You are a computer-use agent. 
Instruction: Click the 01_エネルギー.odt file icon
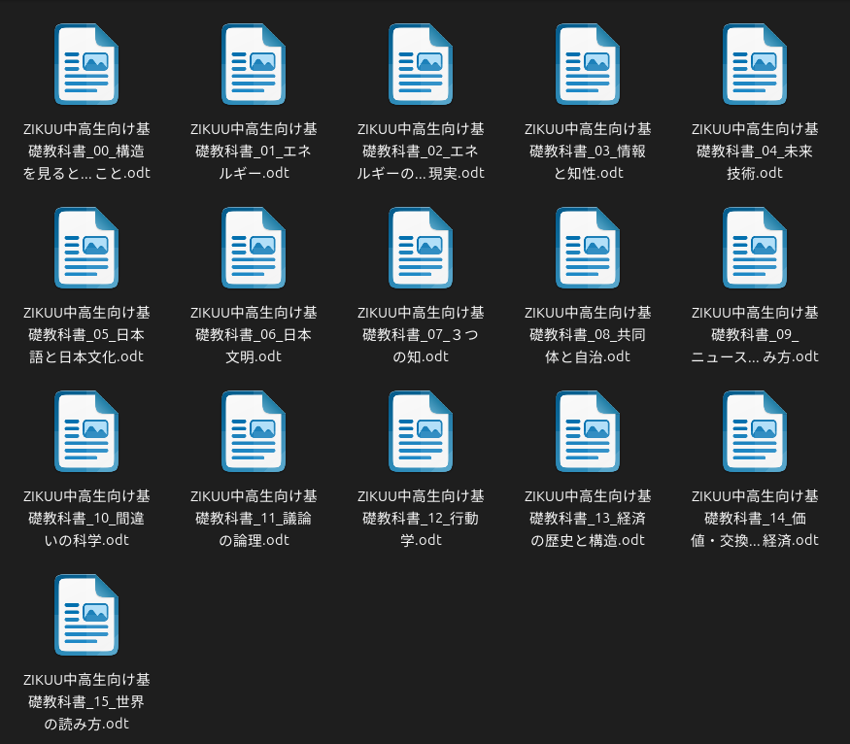pyautogui.click(x=254, y=64)
